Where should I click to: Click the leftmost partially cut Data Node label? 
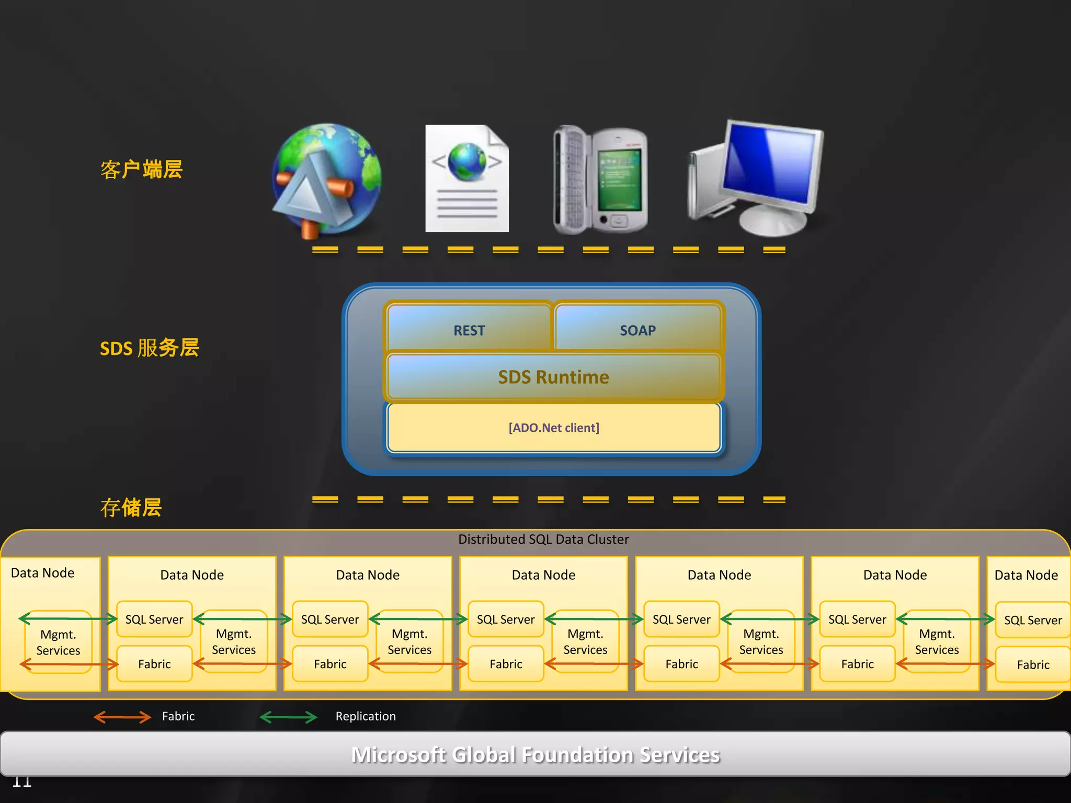(x=42, y=573)
